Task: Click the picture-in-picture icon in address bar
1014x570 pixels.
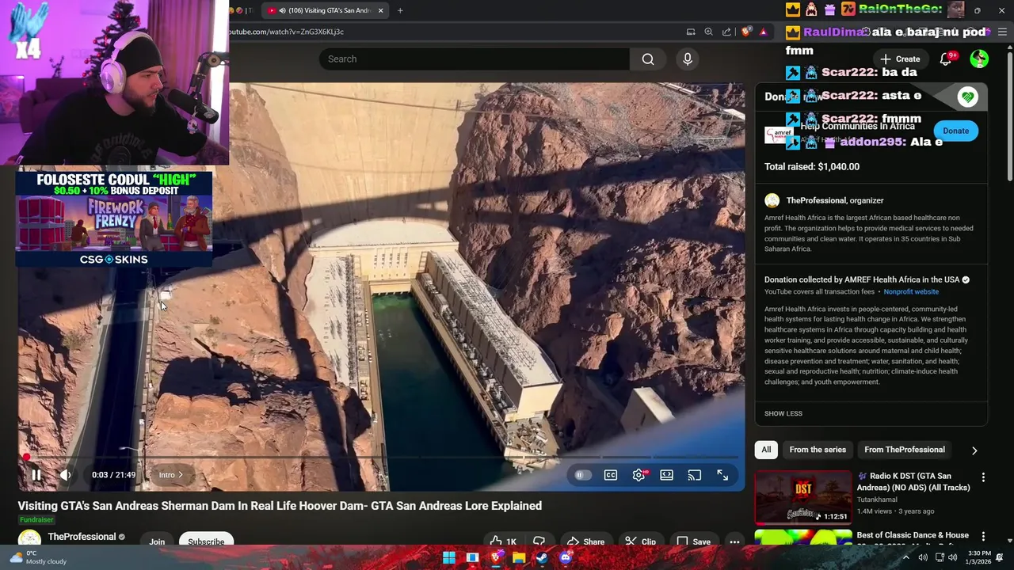Action: click(691, 32)
